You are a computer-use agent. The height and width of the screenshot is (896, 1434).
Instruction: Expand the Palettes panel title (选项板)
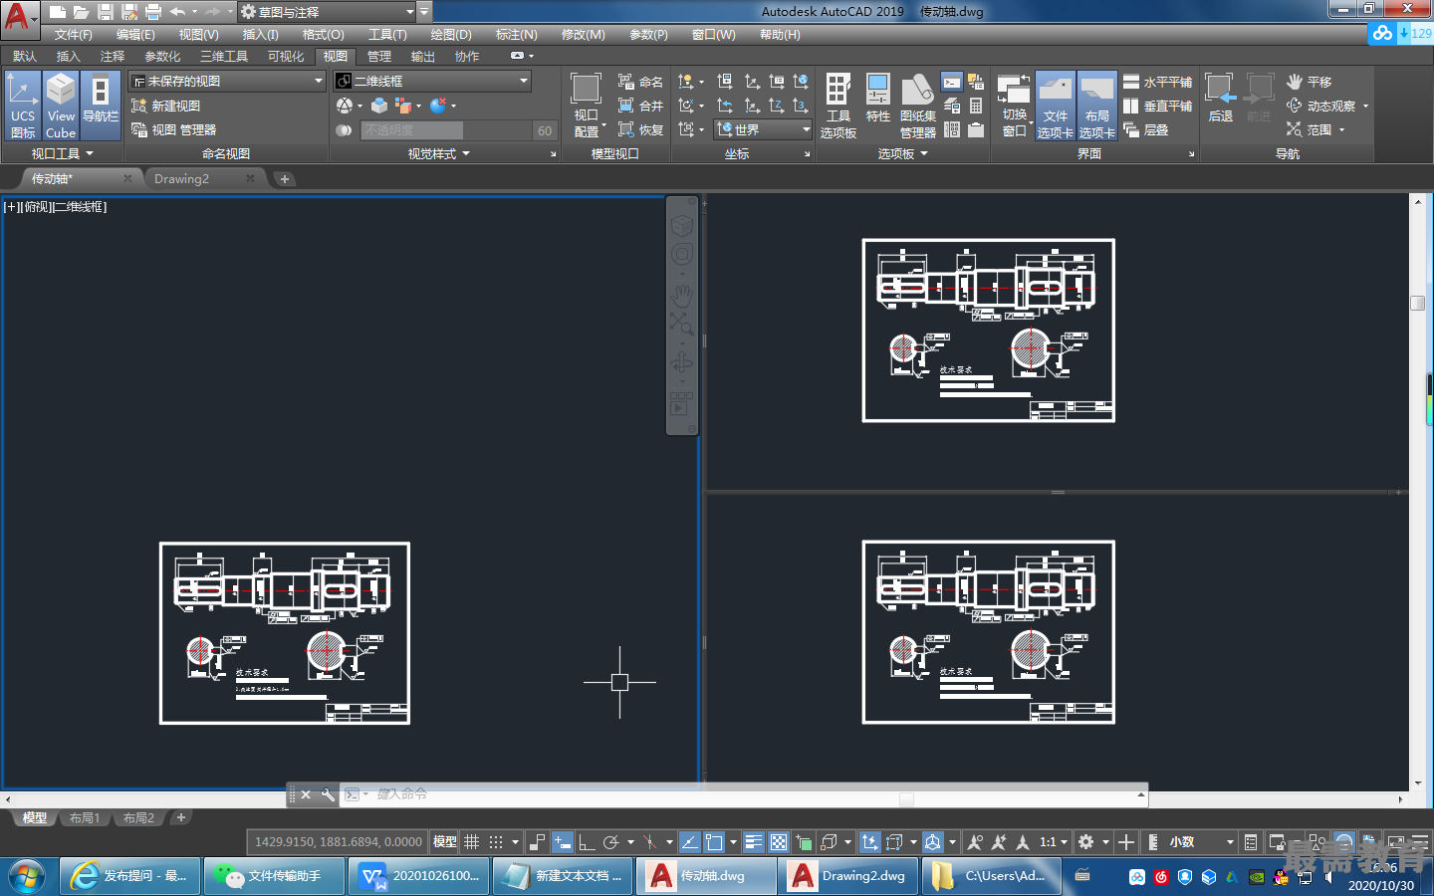(x=902, y=153)
